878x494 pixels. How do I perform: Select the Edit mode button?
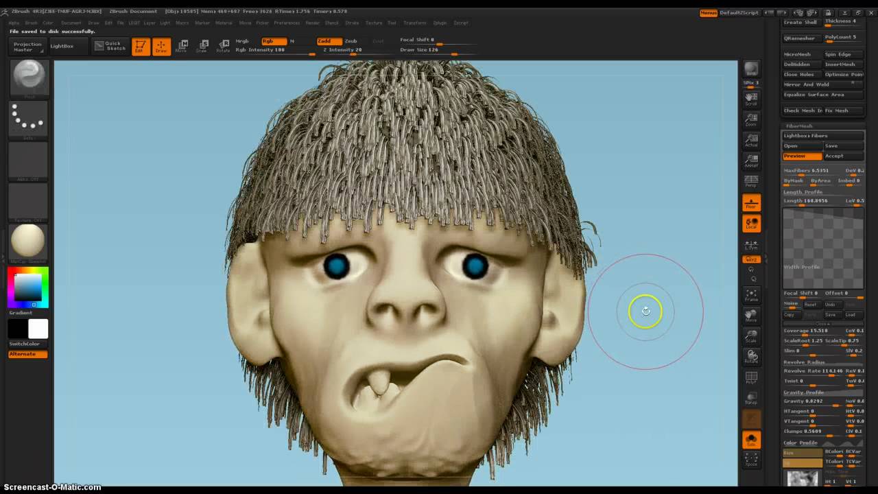click(141, 47)
